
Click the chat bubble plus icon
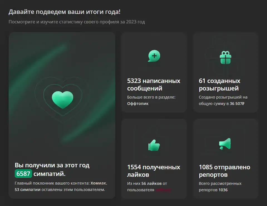pyautogui.click(x=154, y=56)
